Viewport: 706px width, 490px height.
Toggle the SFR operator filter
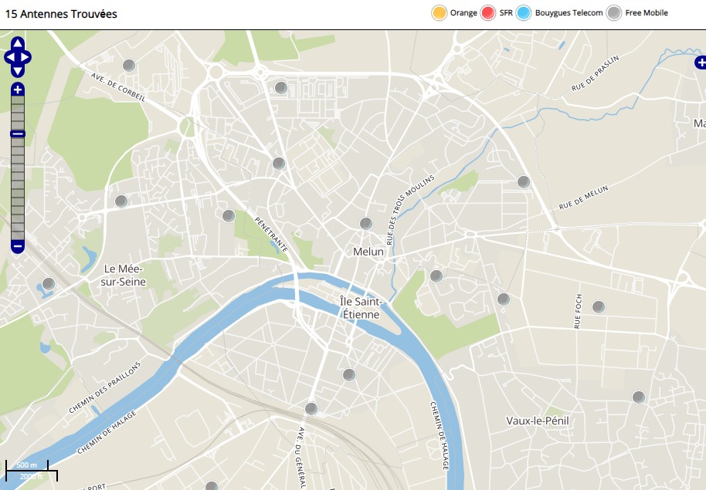pos(487,13)
